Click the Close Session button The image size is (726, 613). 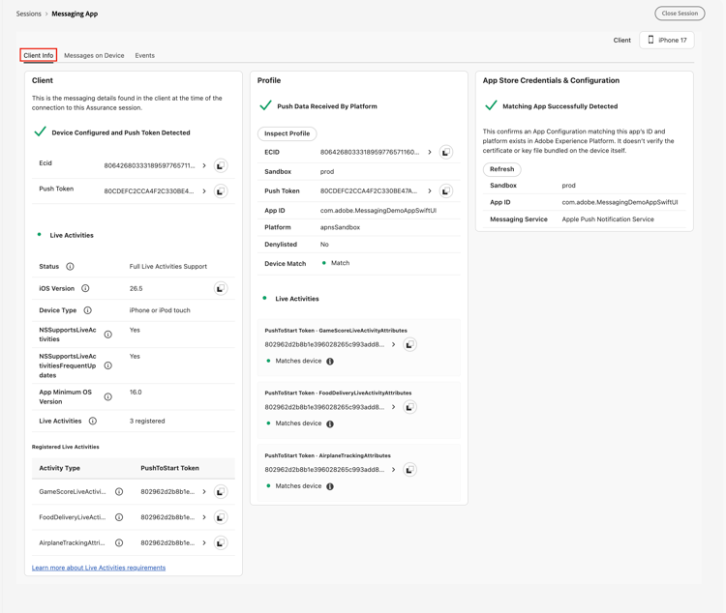pos(680,14)
